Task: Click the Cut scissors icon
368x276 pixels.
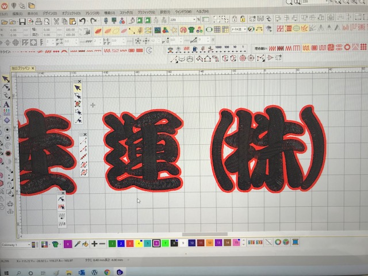Action: (x=56, y=21)
